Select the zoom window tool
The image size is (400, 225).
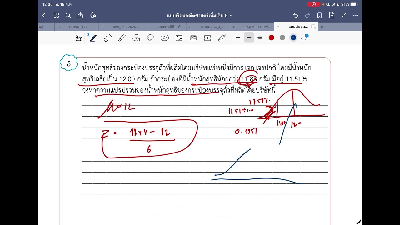(x=79, y=38)
